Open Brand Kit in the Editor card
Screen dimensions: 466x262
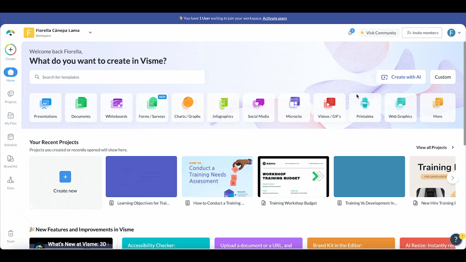[351, 243]
